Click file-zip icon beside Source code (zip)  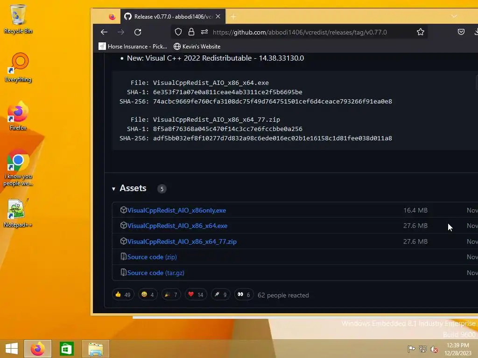[123, 257]
